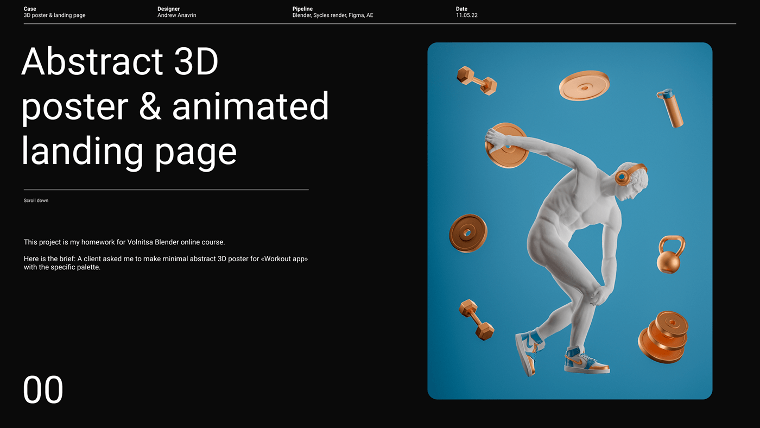Click the "Pipeline" header label

(302, 9)
